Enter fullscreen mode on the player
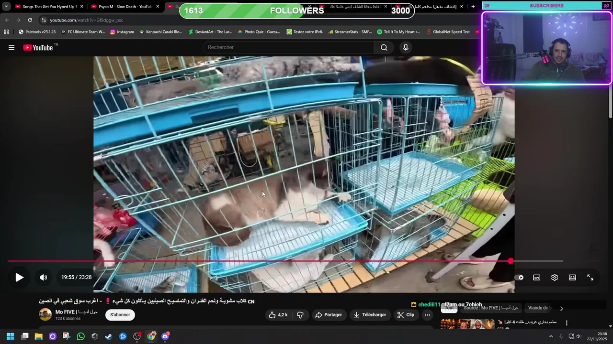Screen dimensions: 613x344 pyautogui.click(x=590, y=278)
